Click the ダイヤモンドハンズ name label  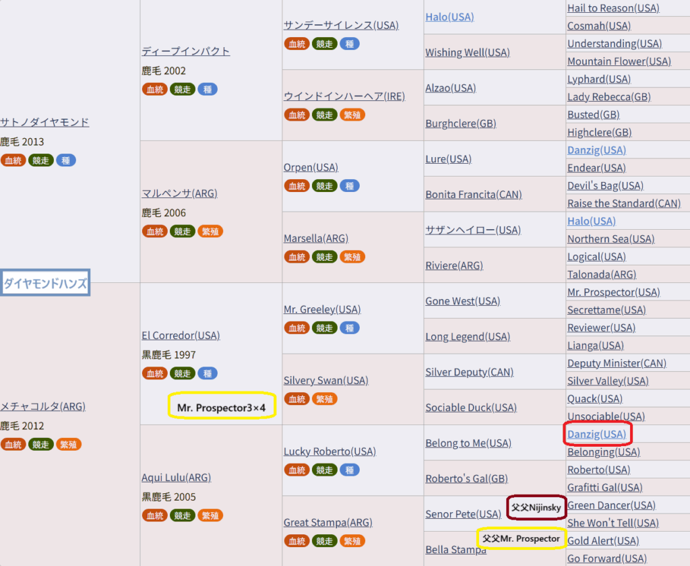coord(45,284)
